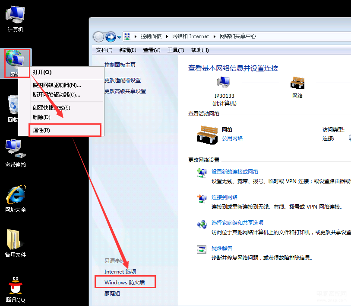Click the 公用网络 network type link
The image size is (351, 306).
232,139
